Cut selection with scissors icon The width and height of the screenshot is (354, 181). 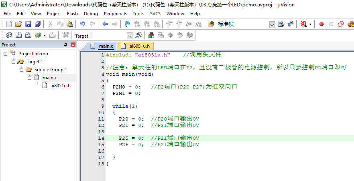pos(50,24)
